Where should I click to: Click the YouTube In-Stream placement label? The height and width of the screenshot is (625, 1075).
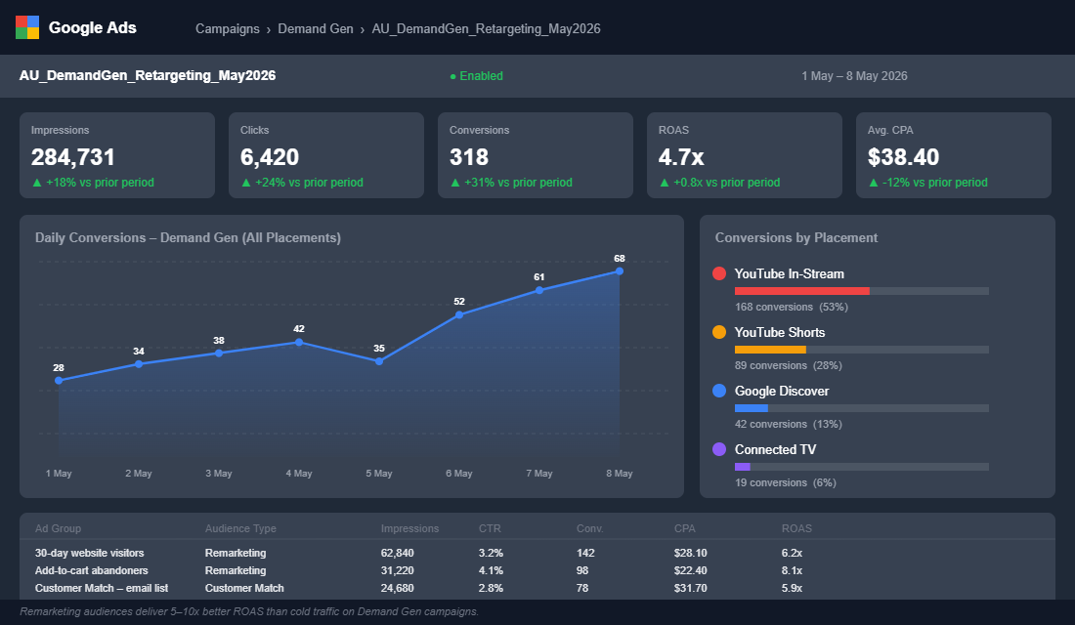click(789, 274)
